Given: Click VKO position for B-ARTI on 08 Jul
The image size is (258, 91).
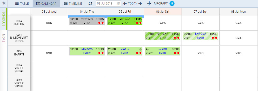Looking at the screenshot, I should (x=238, y=53).
